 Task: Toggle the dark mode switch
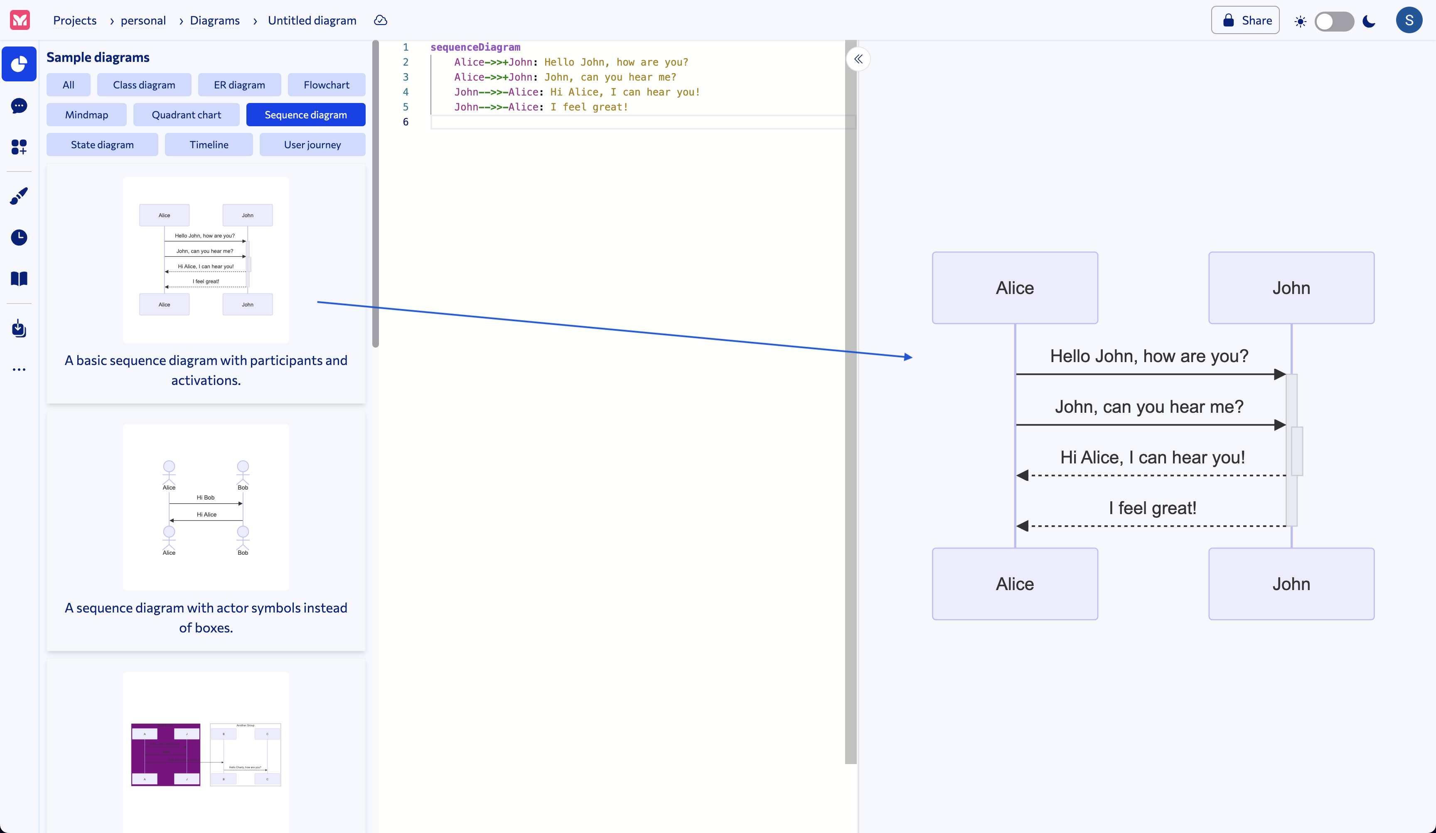[x=1334, y=21]
